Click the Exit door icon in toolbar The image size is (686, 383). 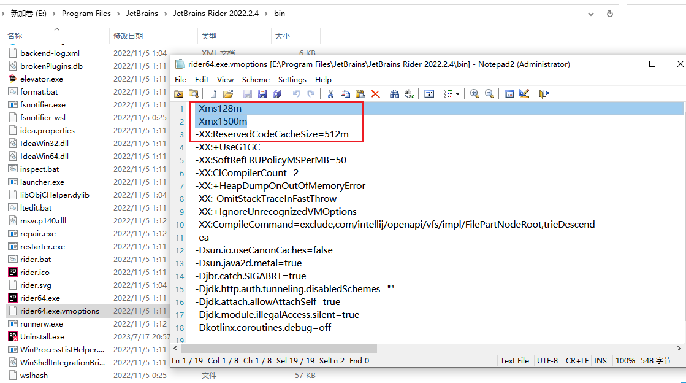[x=543, y=94]
